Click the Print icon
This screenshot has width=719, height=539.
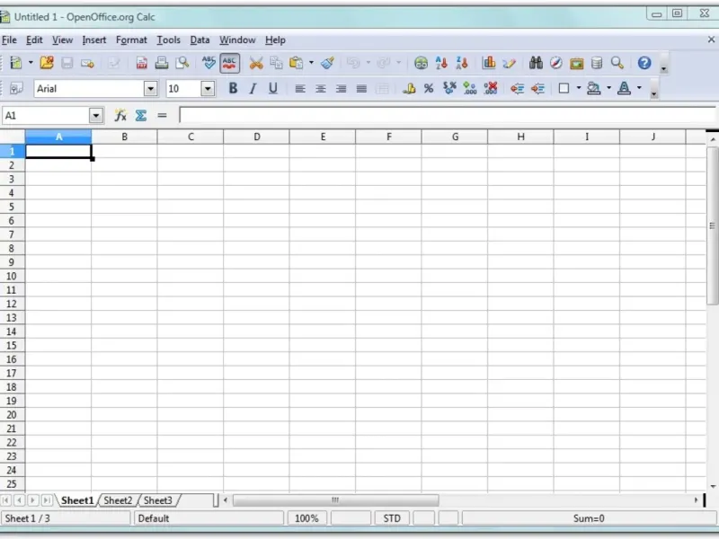(x=162, y=63)
